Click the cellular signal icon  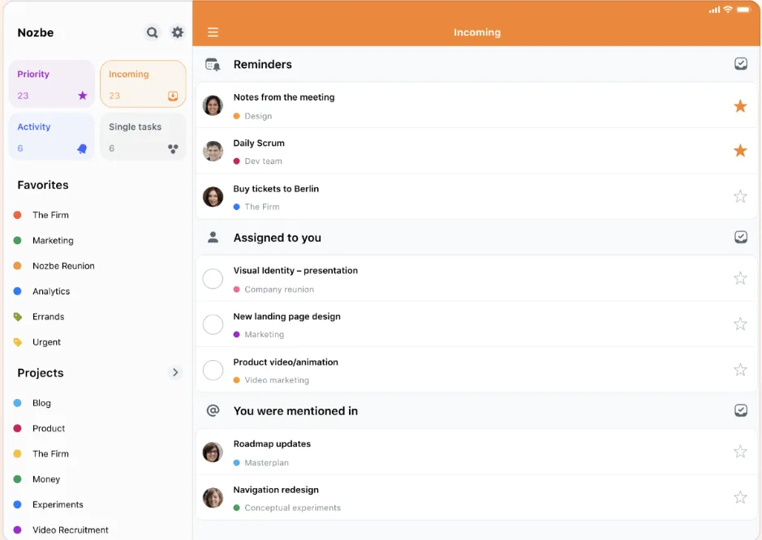pos(714,10)
